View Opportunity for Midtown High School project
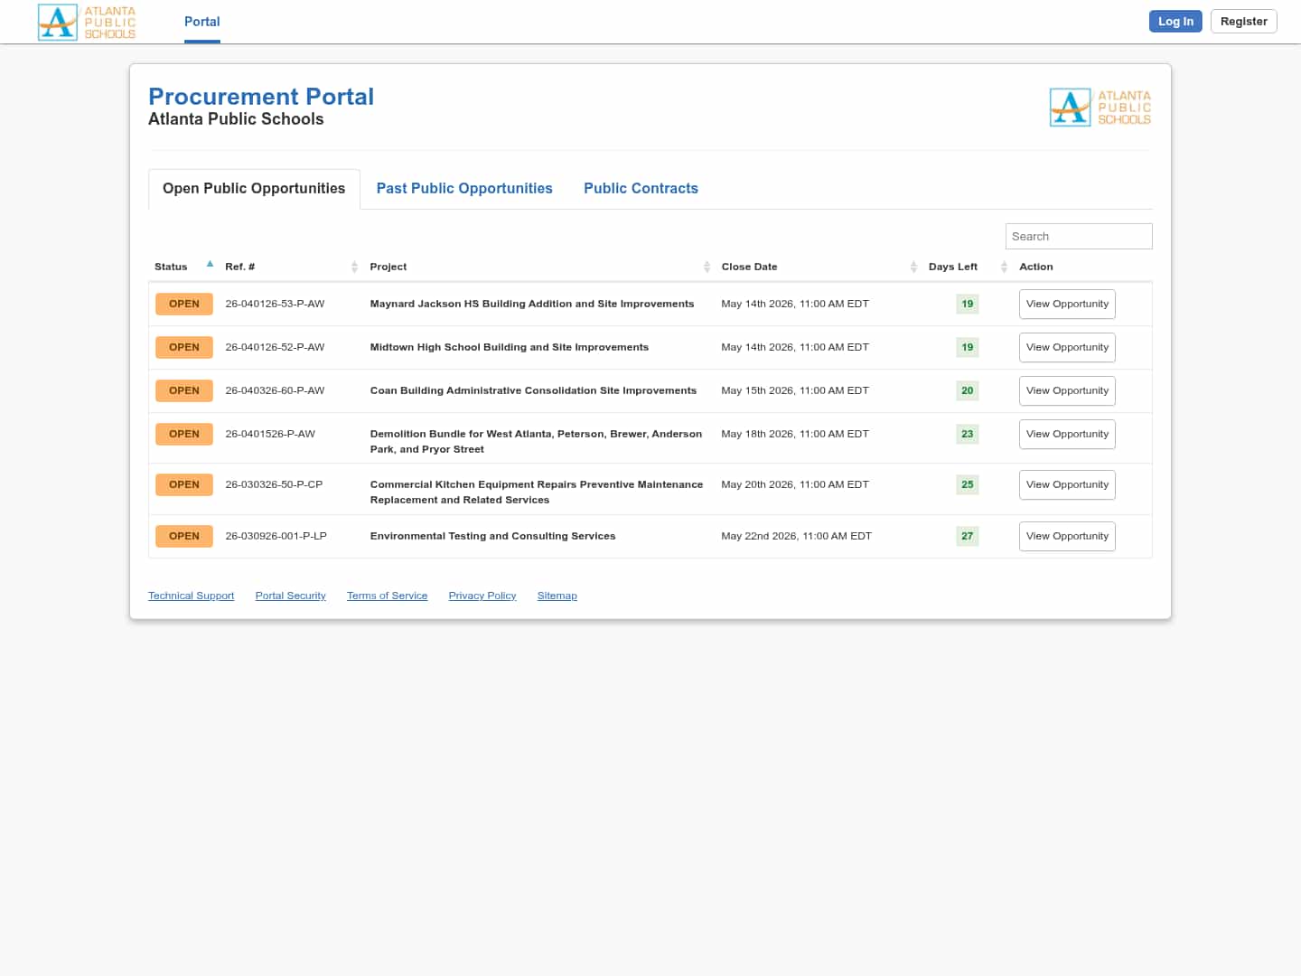The image size is (1301, 976). 1067,347
